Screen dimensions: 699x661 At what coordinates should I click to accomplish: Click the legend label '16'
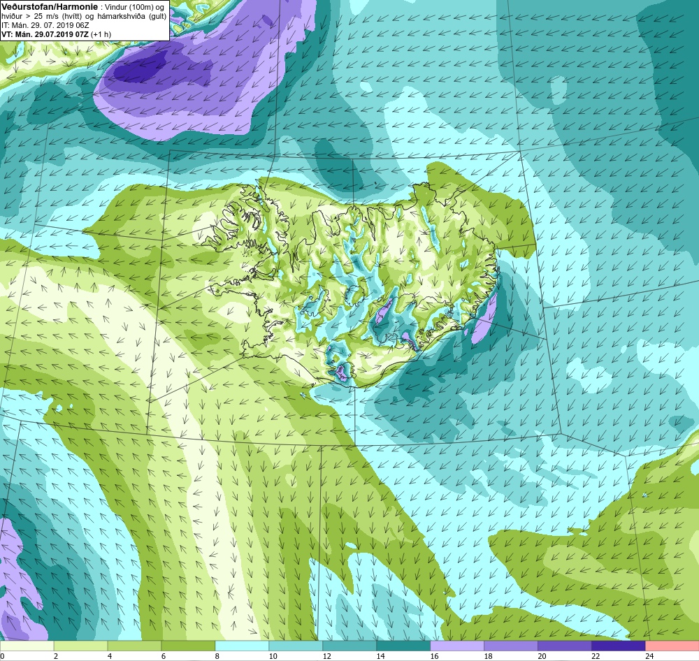click(x=434, y=655)
